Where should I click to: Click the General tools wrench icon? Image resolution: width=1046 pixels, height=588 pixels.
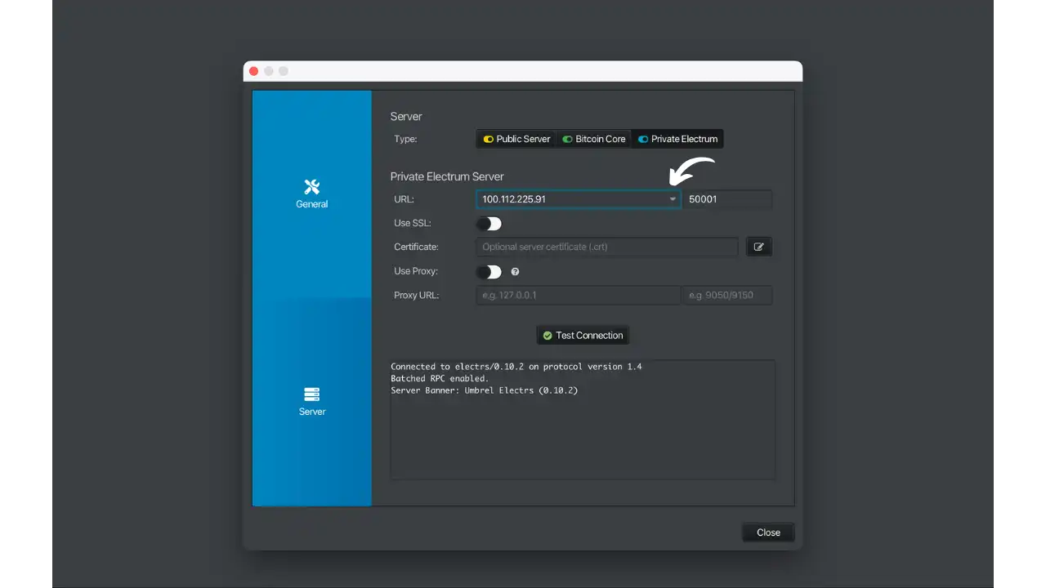[311, 186]
